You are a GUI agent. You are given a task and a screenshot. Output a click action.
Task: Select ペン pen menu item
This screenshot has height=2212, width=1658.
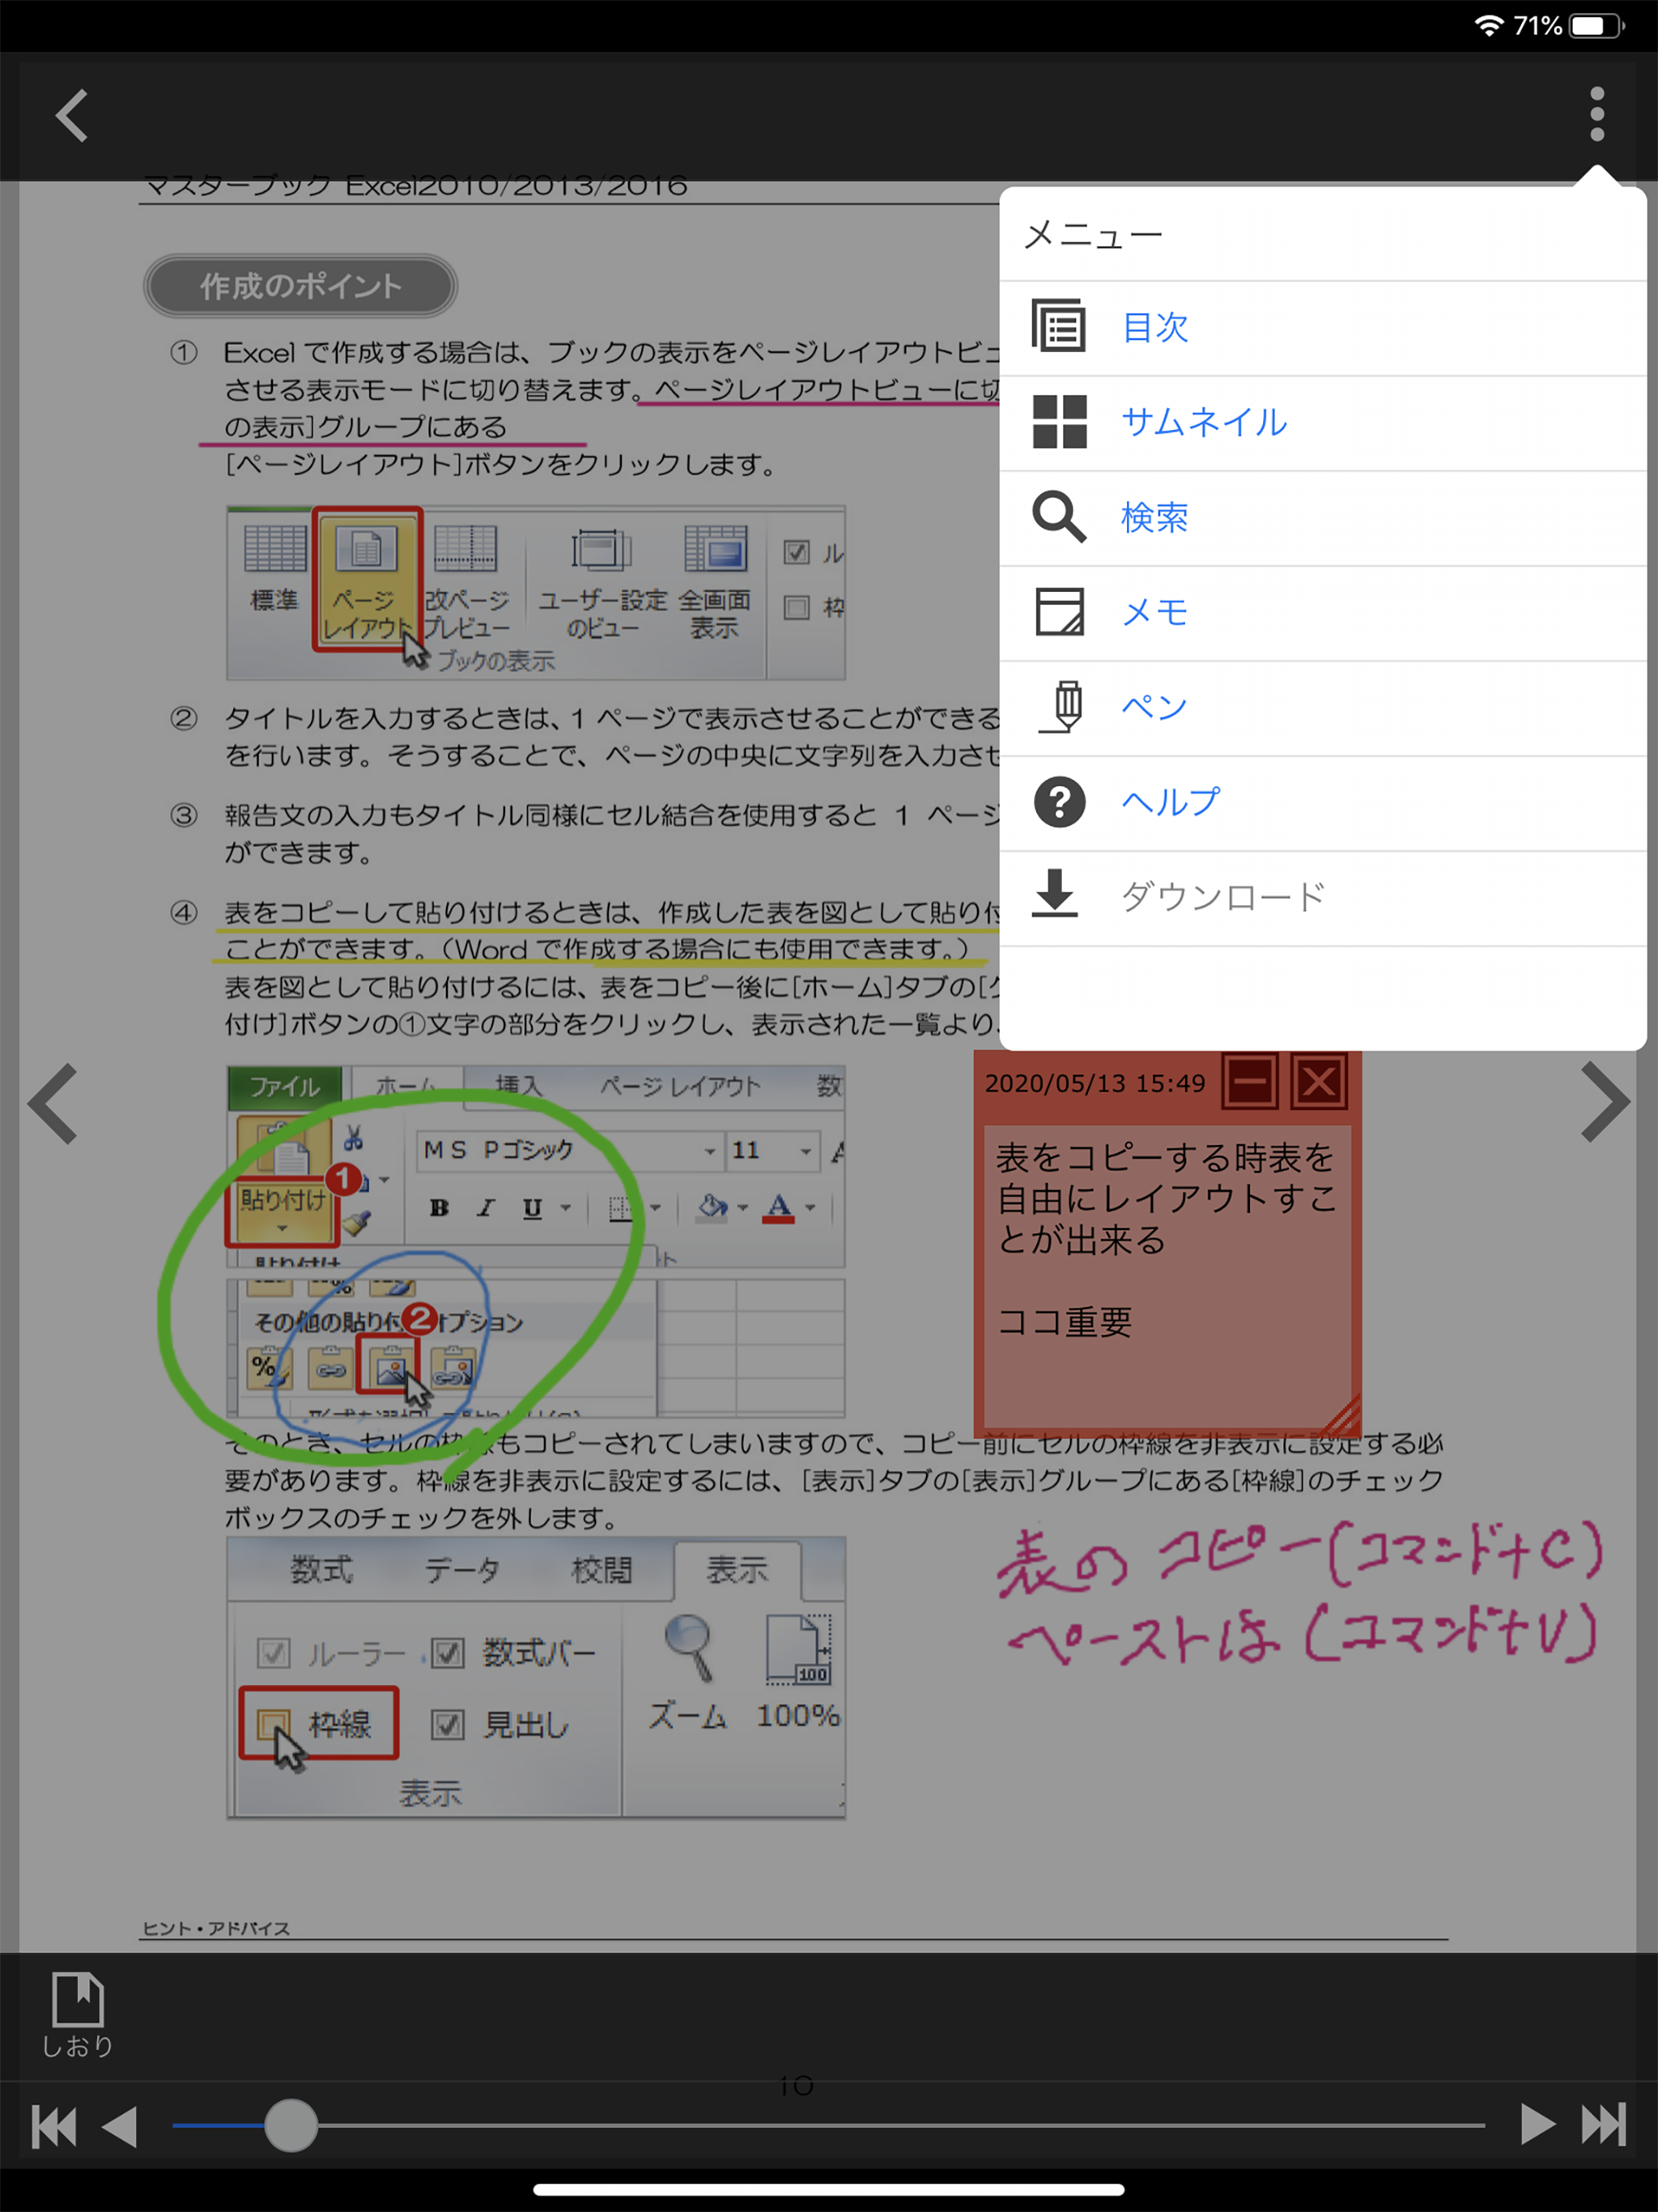pyautogui.click(x=1323, y=708)
